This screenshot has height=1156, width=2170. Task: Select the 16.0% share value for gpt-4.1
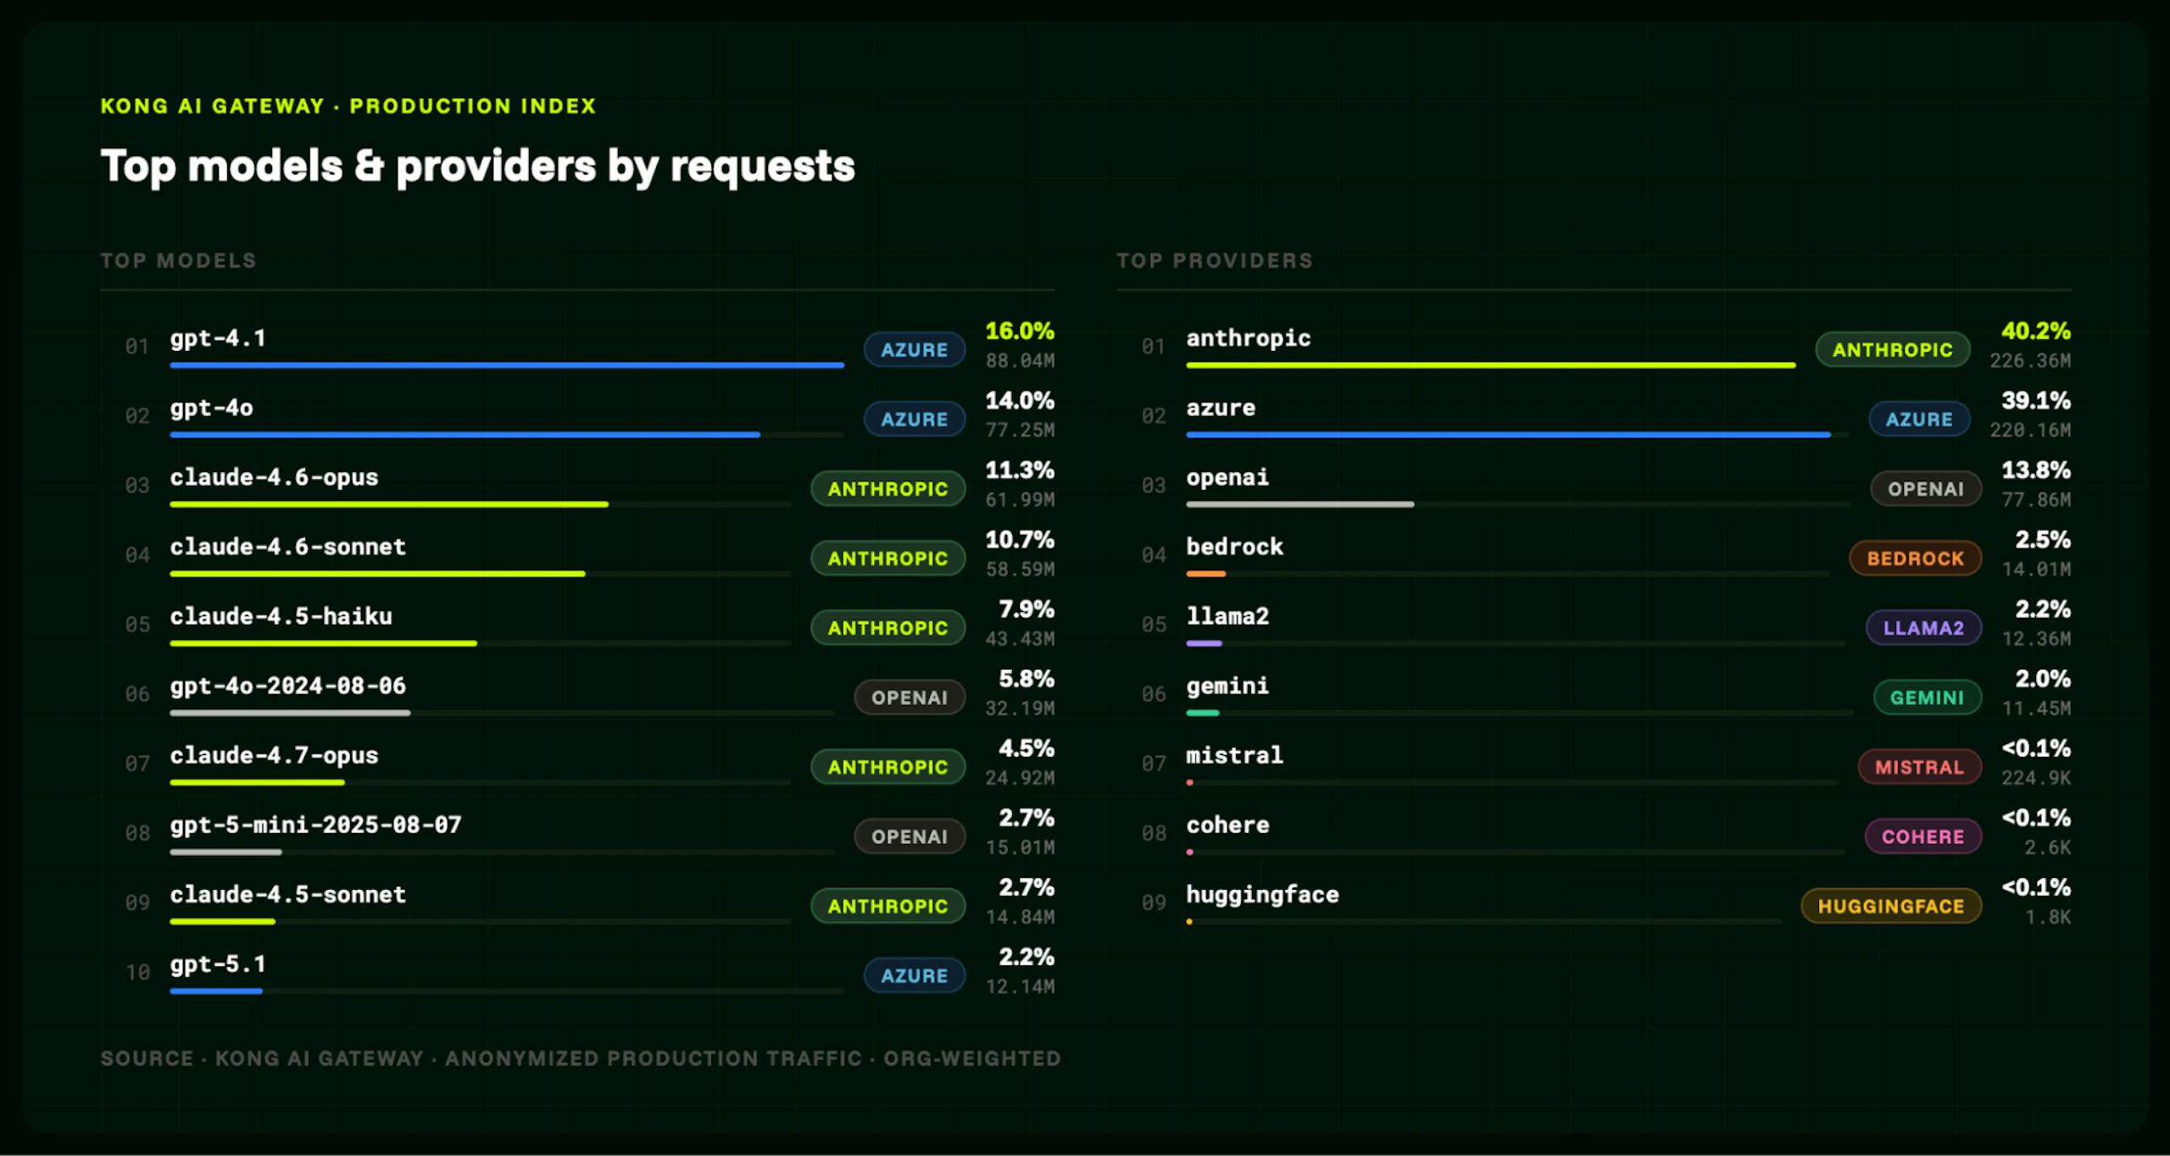coord(1020,331)
